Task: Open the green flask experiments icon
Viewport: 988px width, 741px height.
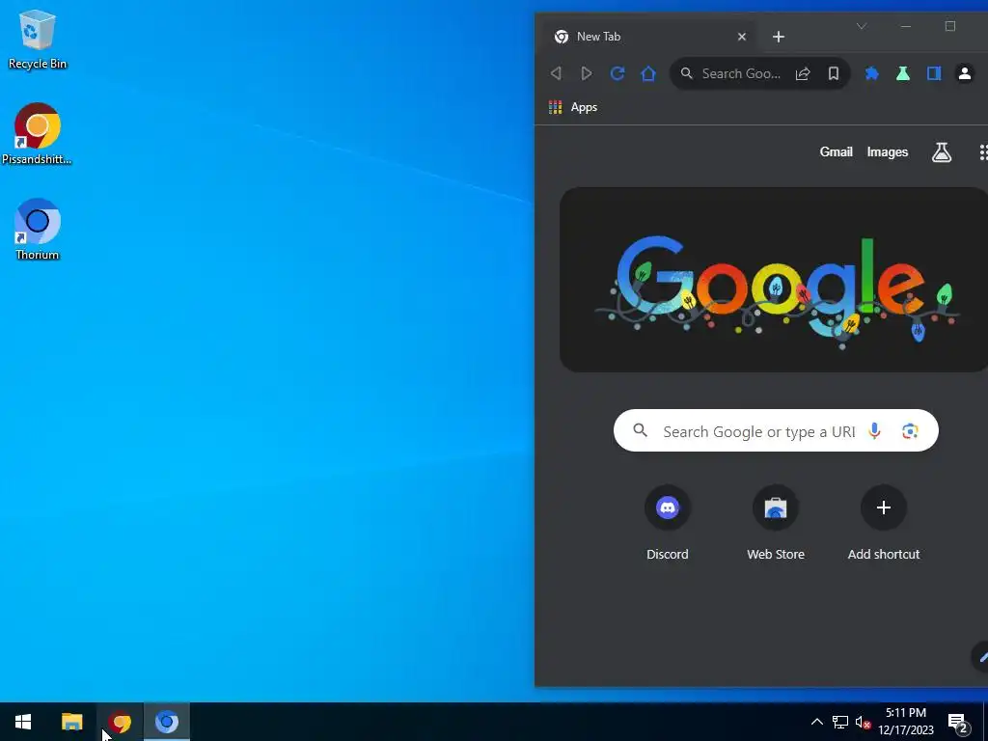Action: tap(903, 73)
